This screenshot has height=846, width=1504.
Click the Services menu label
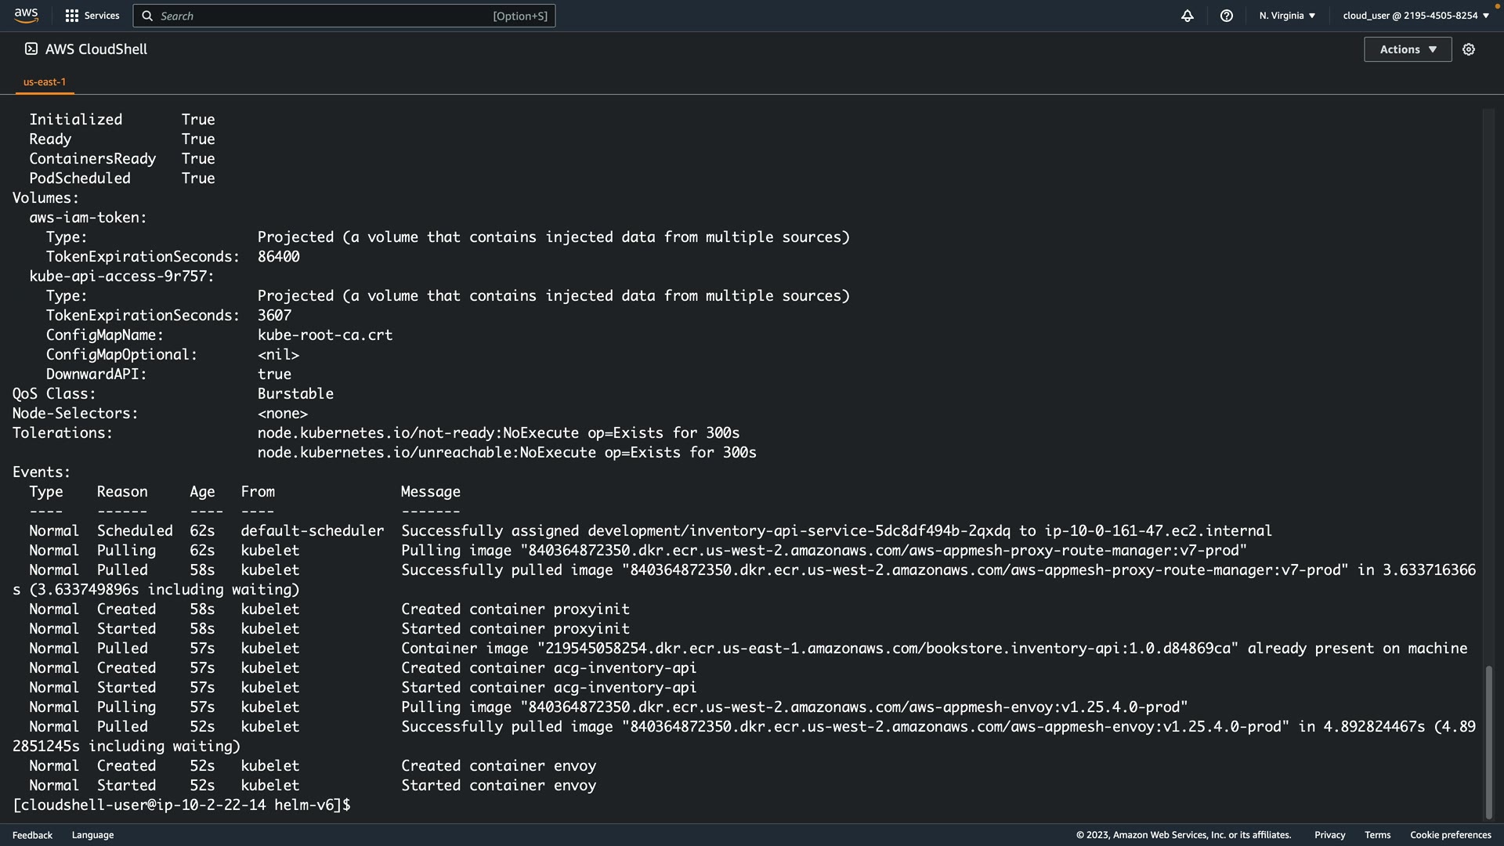(102, 16)
